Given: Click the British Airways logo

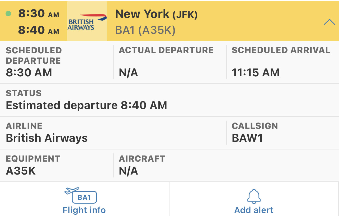Looking at the screenshot, I should click(87, 22).
